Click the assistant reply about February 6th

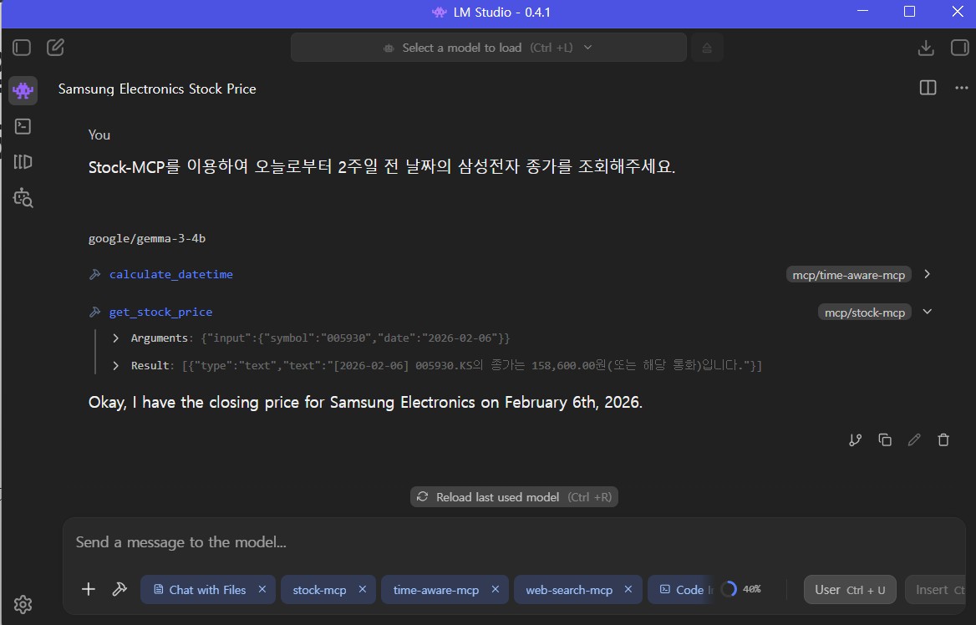365,402
